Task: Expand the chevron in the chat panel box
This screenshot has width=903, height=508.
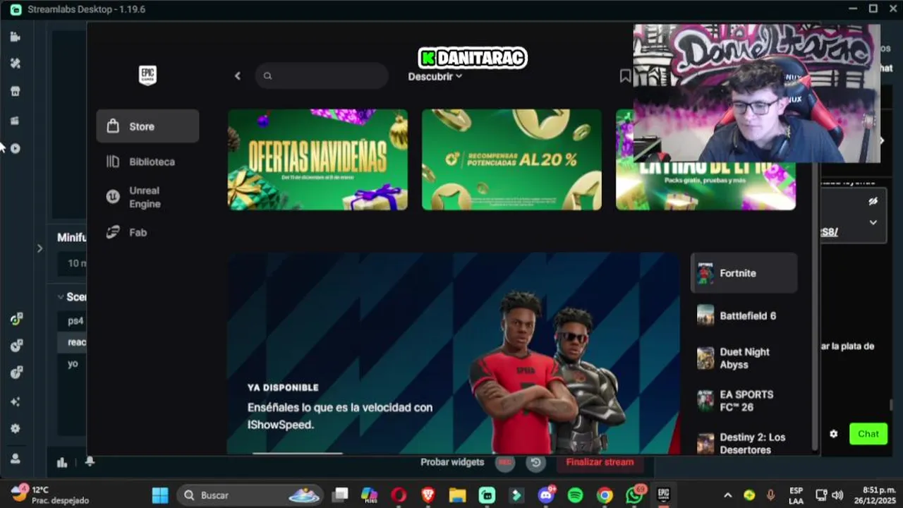Action: pyautogui.click(x=873, y=222)
